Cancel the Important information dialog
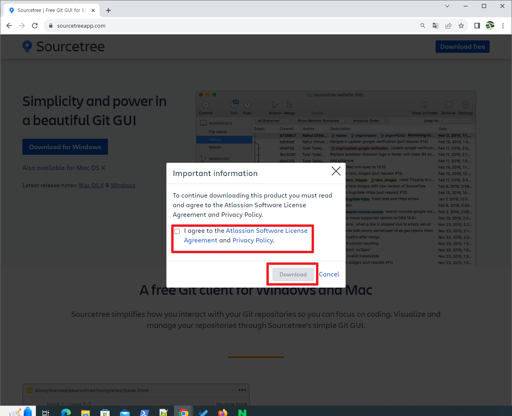Viewport: 512px width, 416px height. pos(329,274)
